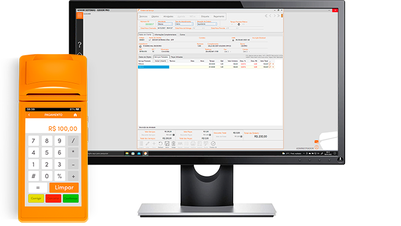Expand the Tipo de Atendimento dropdown
Screen dimensions: 401x226
click(x=184, y=24)
